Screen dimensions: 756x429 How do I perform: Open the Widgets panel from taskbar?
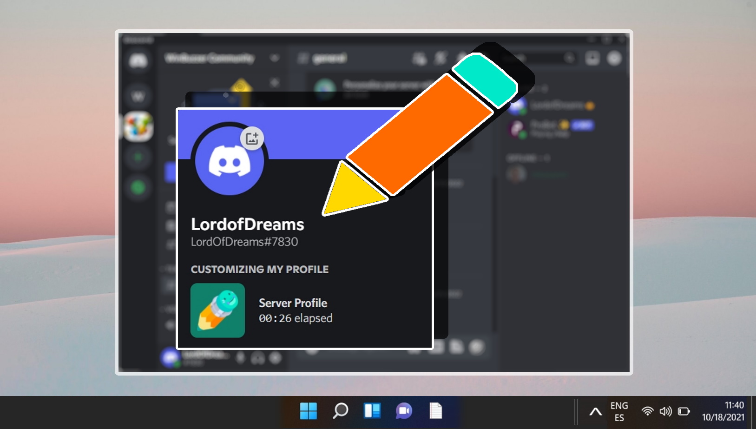(372, 411)
